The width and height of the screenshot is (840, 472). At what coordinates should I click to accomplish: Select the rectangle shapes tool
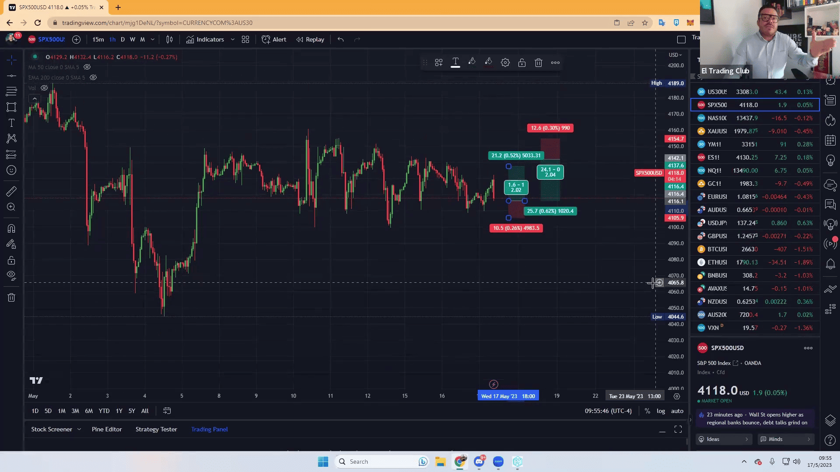pyautogui.click(x=11, y=107)
